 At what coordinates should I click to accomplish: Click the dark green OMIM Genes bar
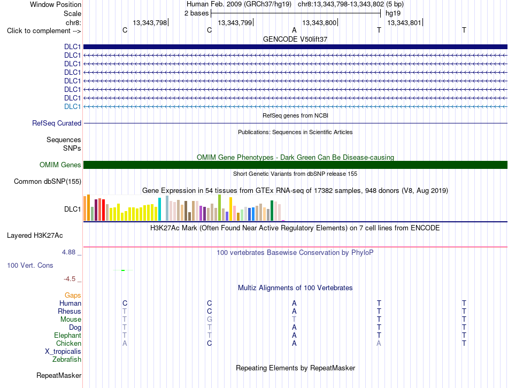coord(295,165)
